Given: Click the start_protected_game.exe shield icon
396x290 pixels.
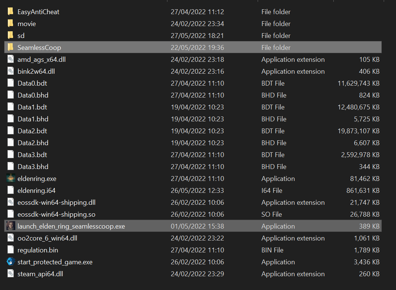Looking at the screenshot, I should click(10, 262).
